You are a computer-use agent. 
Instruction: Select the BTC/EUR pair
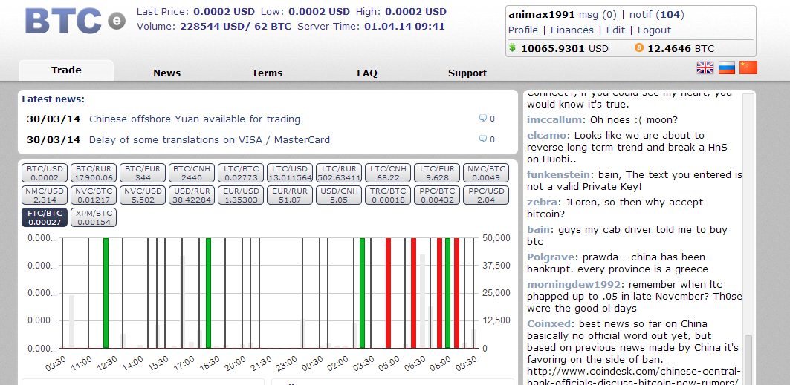click(143, 173)
